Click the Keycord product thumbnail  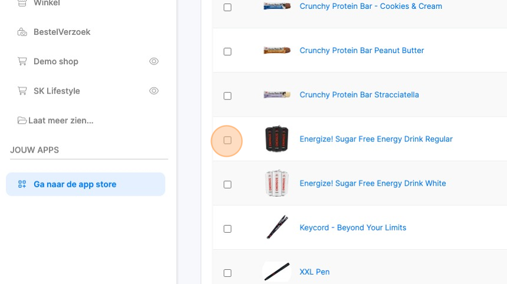click(276, 227)
